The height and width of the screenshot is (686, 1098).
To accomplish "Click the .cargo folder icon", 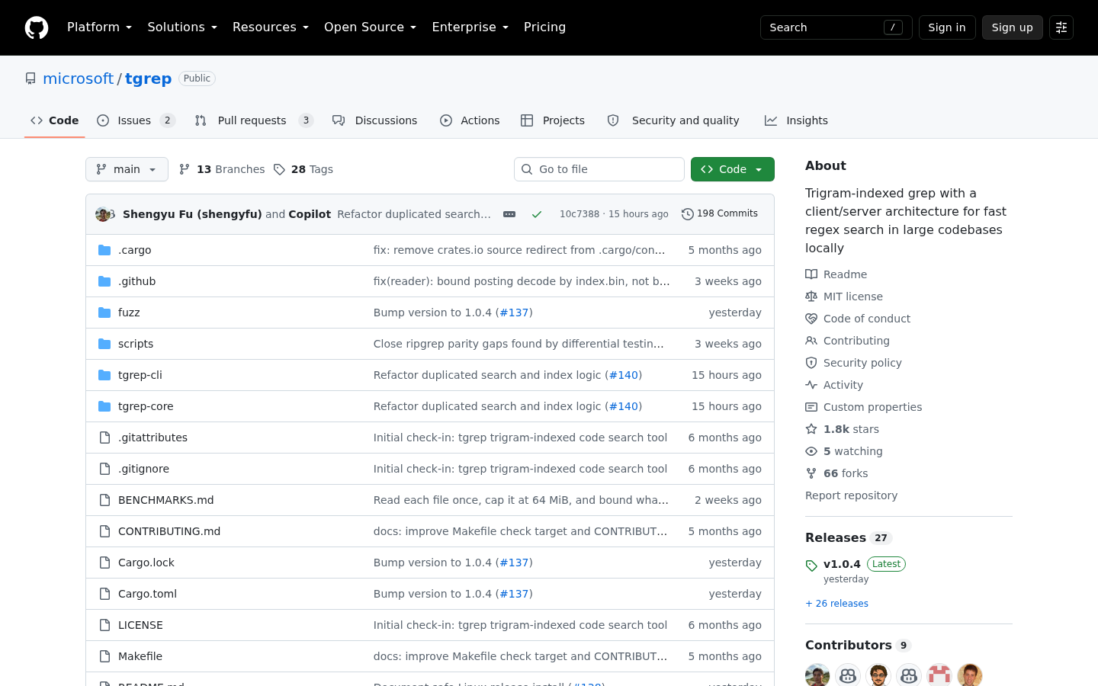I will click(x=104, y=250).
